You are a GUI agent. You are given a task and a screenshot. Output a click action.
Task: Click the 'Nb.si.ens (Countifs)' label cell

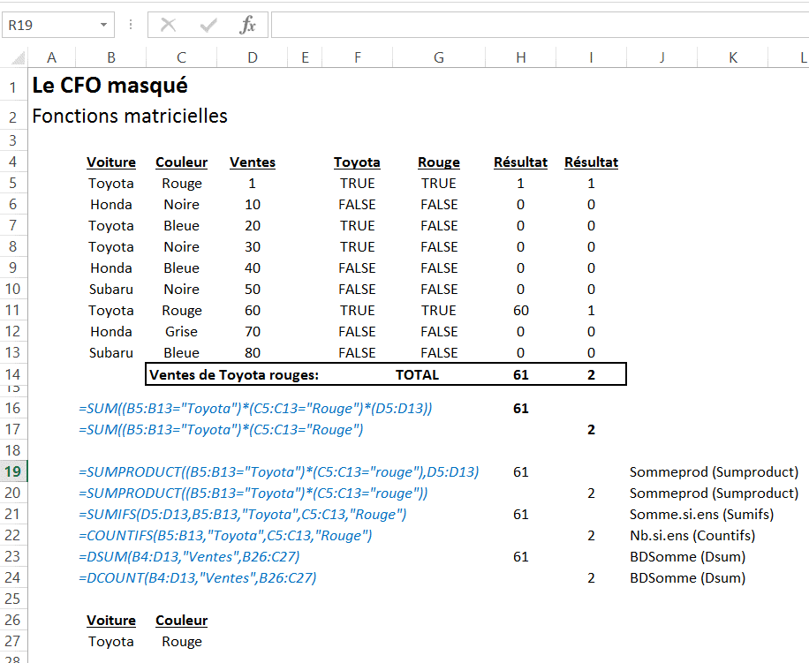click(692, 536)
